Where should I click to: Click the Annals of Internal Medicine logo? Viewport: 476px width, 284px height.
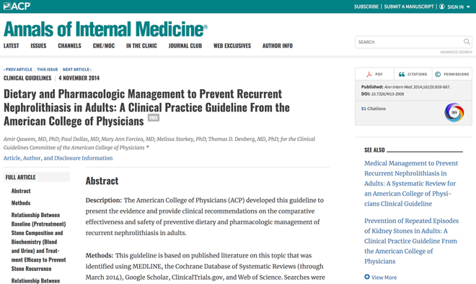click(105, 29)
